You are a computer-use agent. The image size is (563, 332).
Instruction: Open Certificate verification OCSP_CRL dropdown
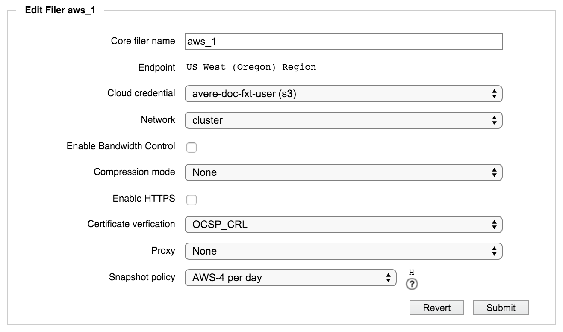[x=343, y=225]
